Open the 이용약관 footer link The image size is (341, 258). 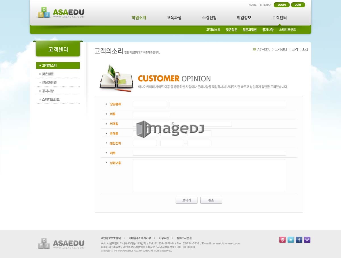click(x=164, y=238)
